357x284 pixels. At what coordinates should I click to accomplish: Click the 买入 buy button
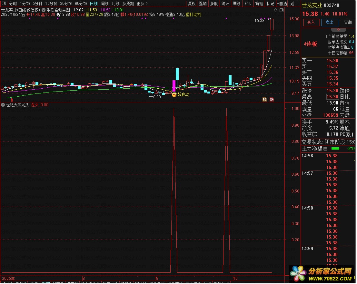point(311,22)
